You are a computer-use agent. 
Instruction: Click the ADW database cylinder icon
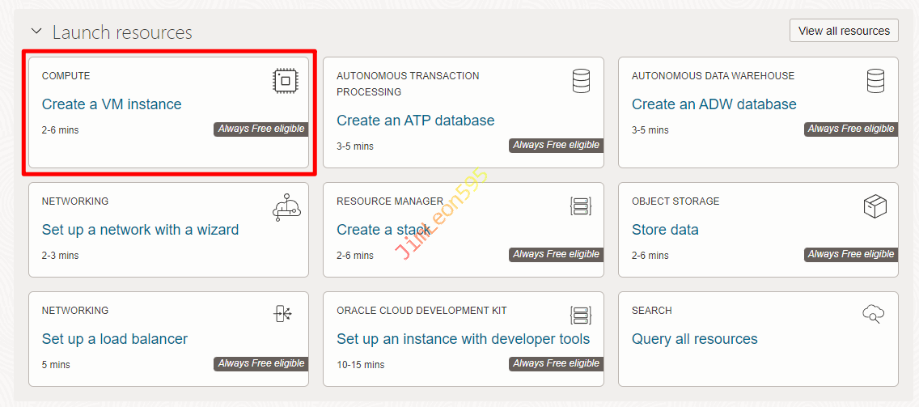875,81
